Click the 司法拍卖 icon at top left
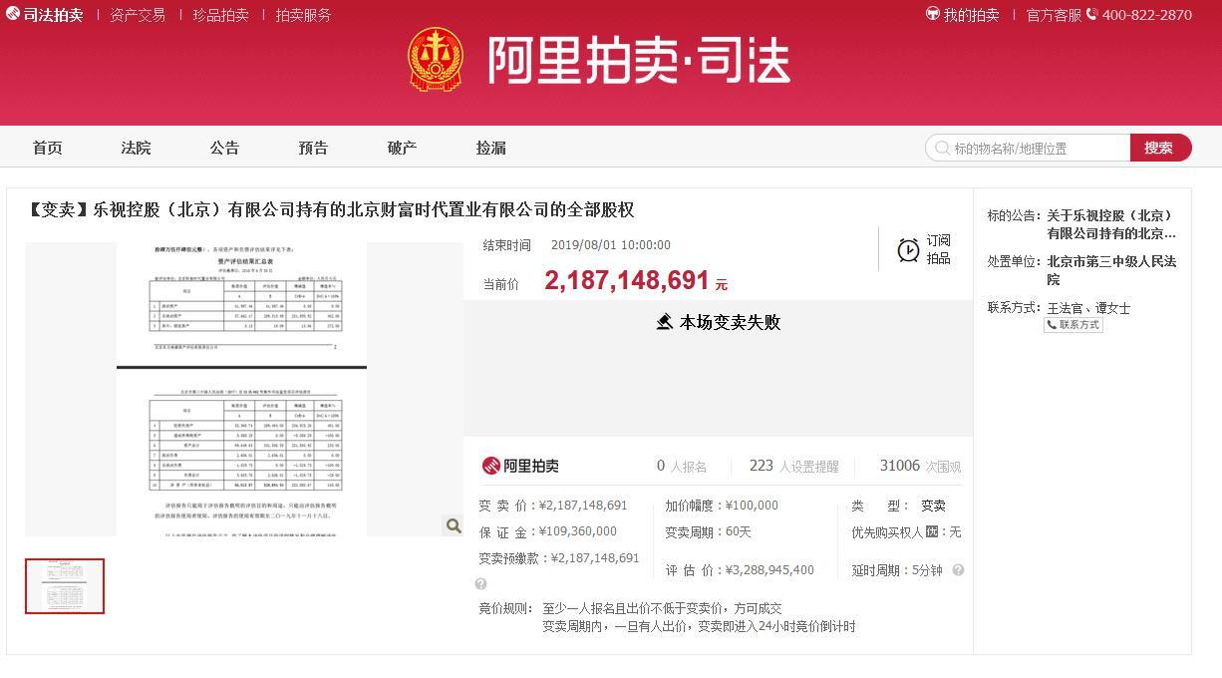This screenshot has width=1222, height=678. [12, 15]
